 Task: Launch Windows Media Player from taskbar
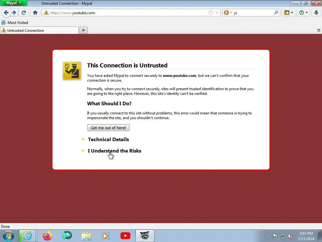(x=106, y=236)
